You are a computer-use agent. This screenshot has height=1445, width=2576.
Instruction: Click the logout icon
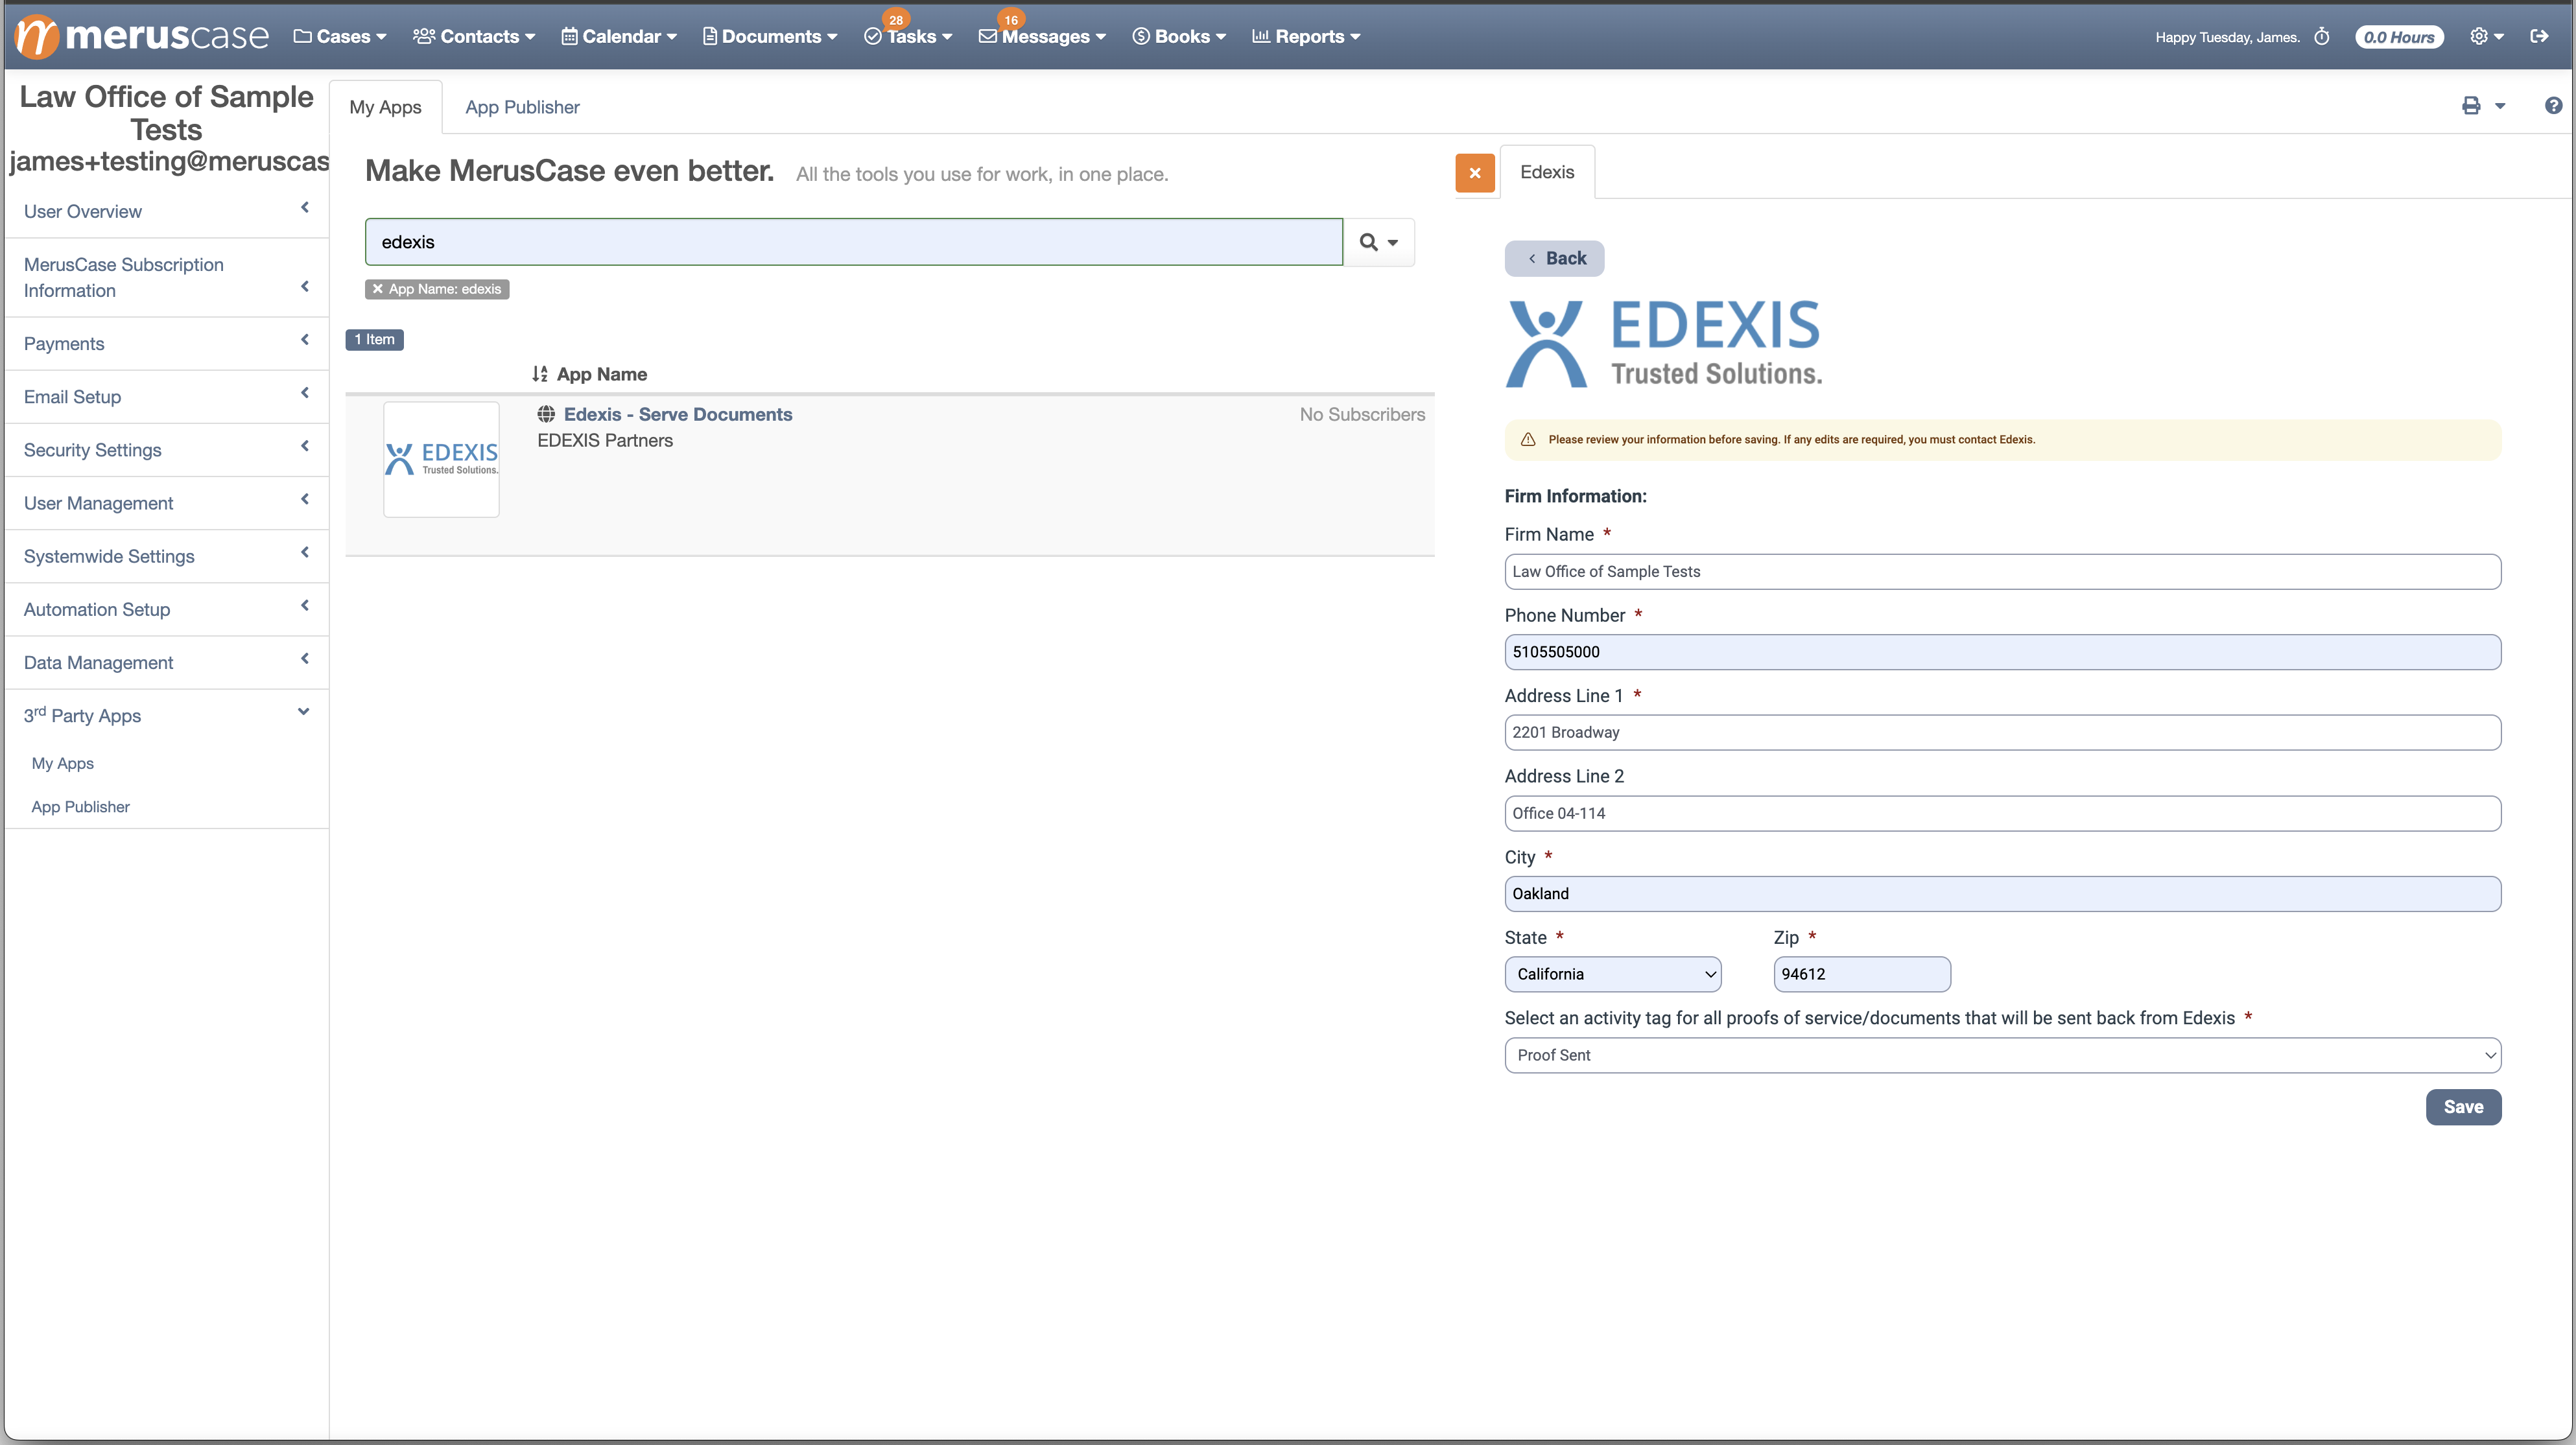click(x=2539, y=36)
